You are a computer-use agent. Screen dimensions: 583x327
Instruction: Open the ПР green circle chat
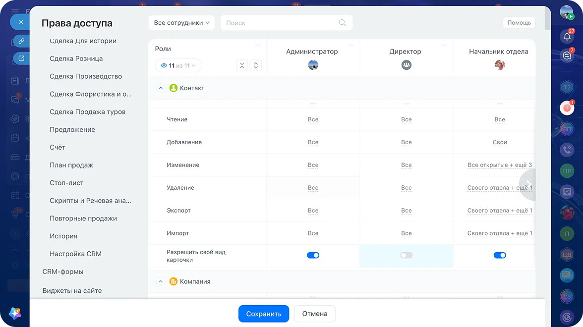click(567, 171)
